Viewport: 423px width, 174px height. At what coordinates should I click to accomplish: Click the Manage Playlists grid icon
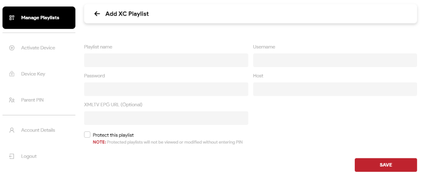(12, 18)
